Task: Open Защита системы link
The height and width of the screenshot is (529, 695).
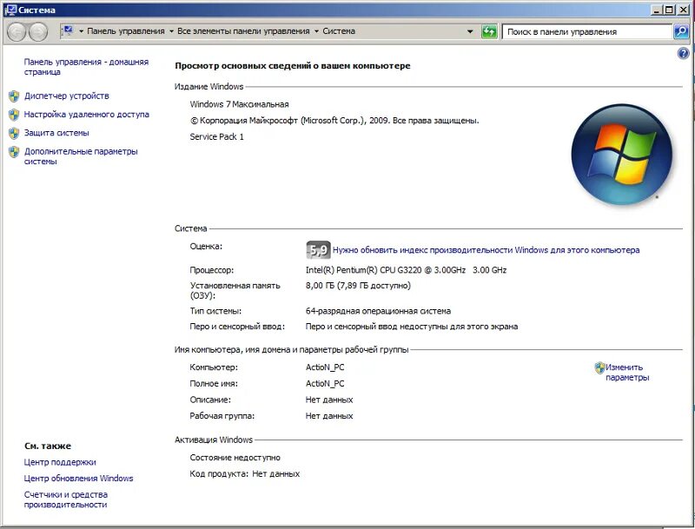Action: (x=56, y=133)
